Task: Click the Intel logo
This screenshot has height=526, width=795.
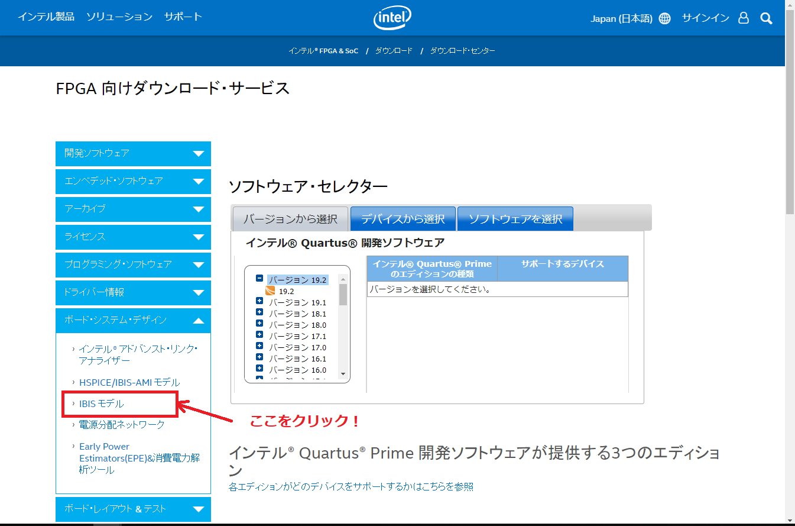Action: coord(392,18)
